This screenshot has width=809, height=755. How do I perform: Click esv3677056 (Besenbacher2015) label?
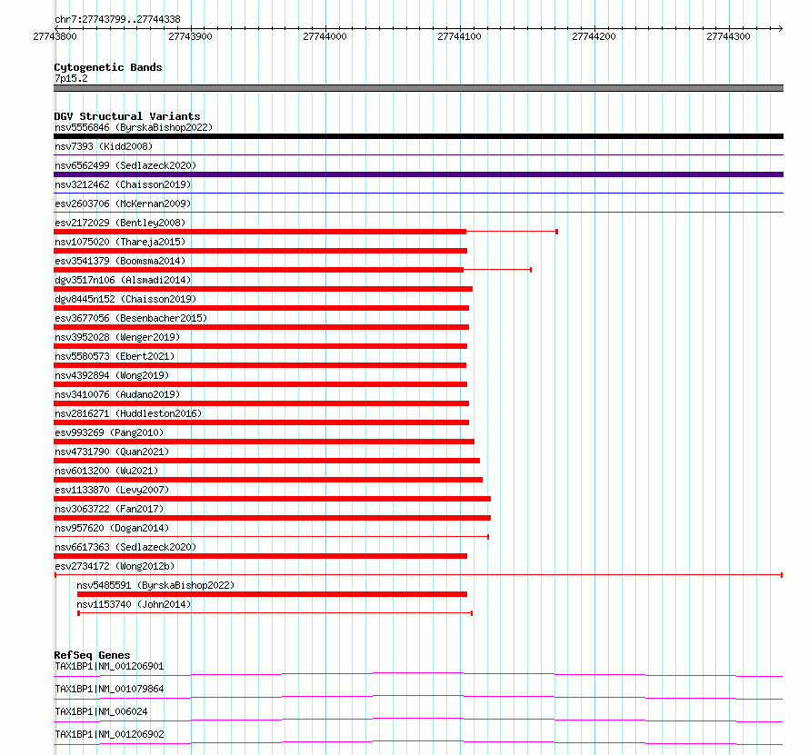coord(131,318)
